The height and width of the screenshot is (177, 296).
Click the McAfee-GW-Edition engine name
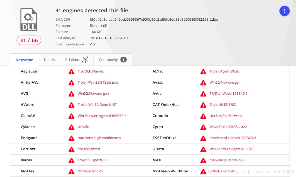[170, 171]
